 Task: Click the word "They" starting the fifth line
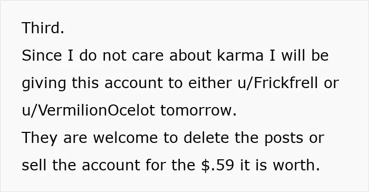point(40,138)
